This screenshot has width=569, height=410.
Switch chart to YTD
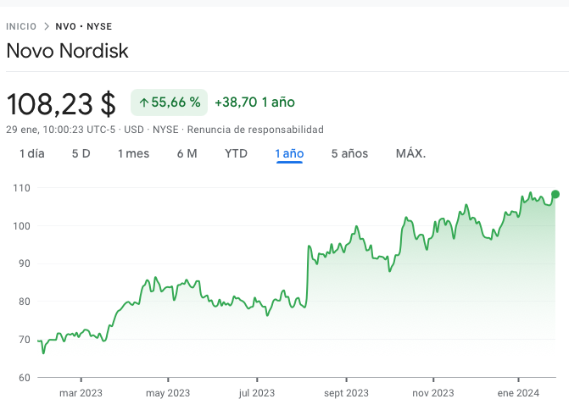[x=236, y=153]
